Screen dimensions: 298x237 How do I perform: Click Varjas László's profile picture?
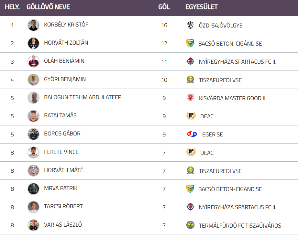(33, 225)
